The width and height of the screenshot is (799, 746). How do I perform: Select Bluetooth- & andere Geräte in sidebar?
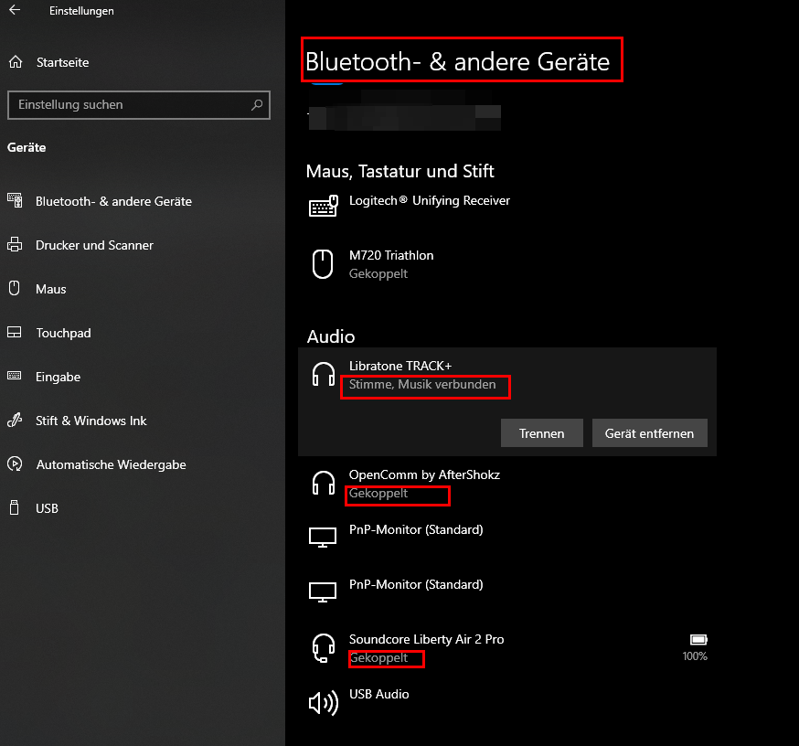click(x=113, y=201)
